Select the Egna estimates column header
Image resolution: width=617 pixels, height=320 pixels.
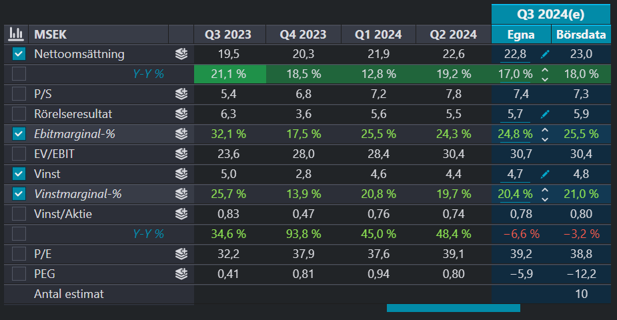[522, 34]
